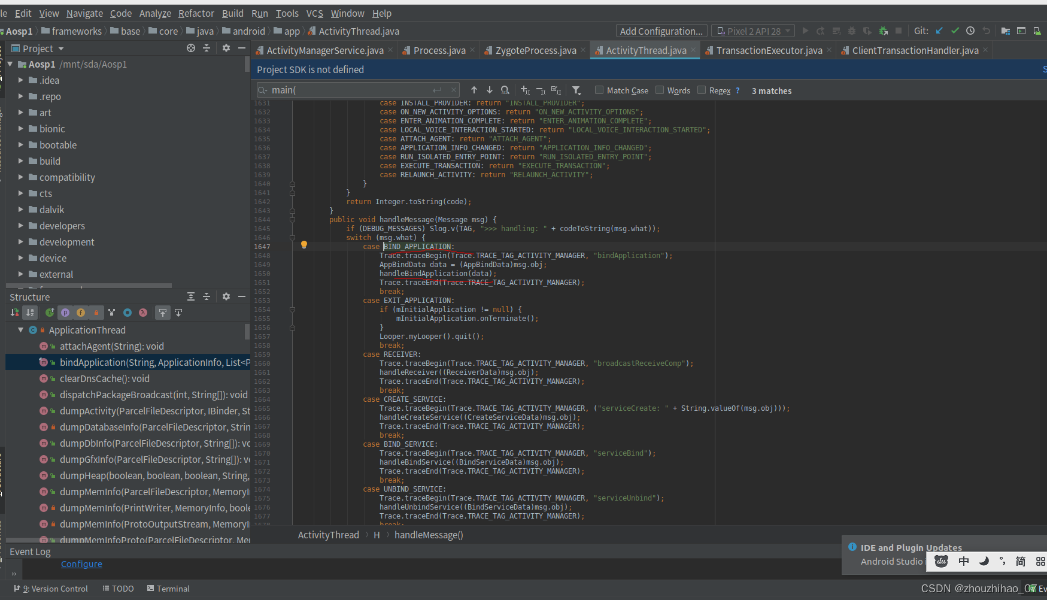Open the Analyze menu
This screenshot has height=600, width=1047.
155,13
